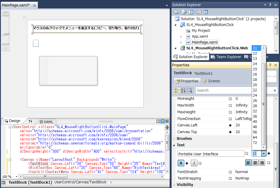The width and height of the screenshot is (280, 188).
Task: Expand the App.xaml tree node
Action: [181, 36]
